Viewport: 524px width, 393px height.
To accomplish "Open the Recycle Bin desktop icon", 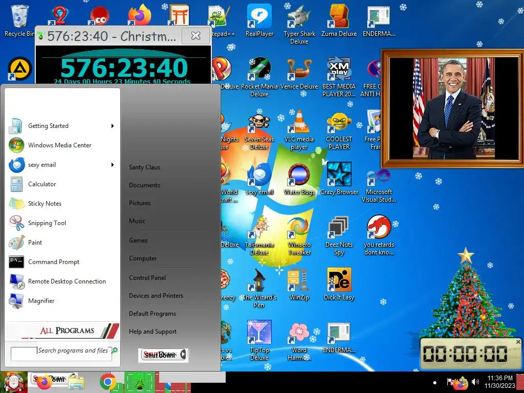I will (19, 20).
